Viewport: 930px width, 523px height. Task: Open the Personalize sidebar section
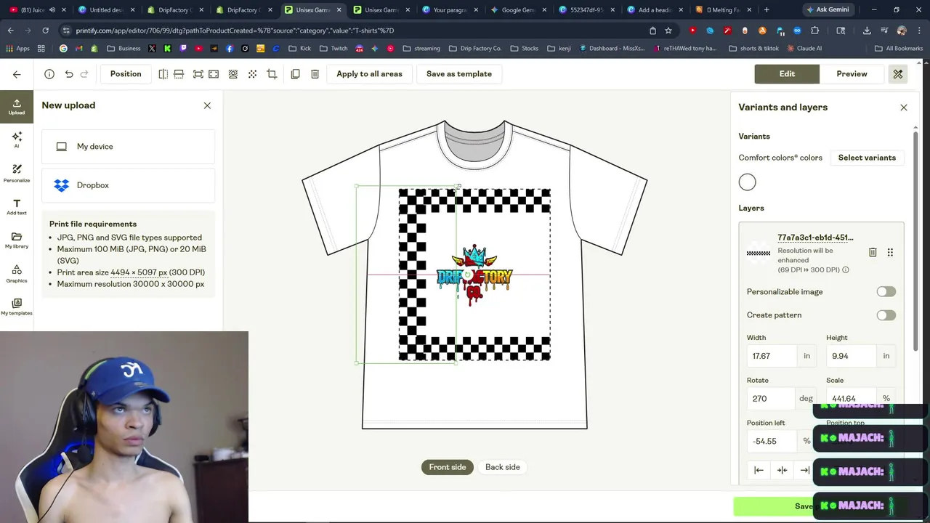point(17,173)
